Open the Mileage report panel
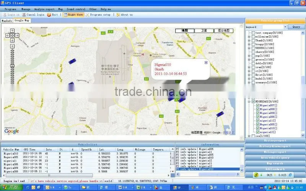306x191 pixels. [275, 152]
